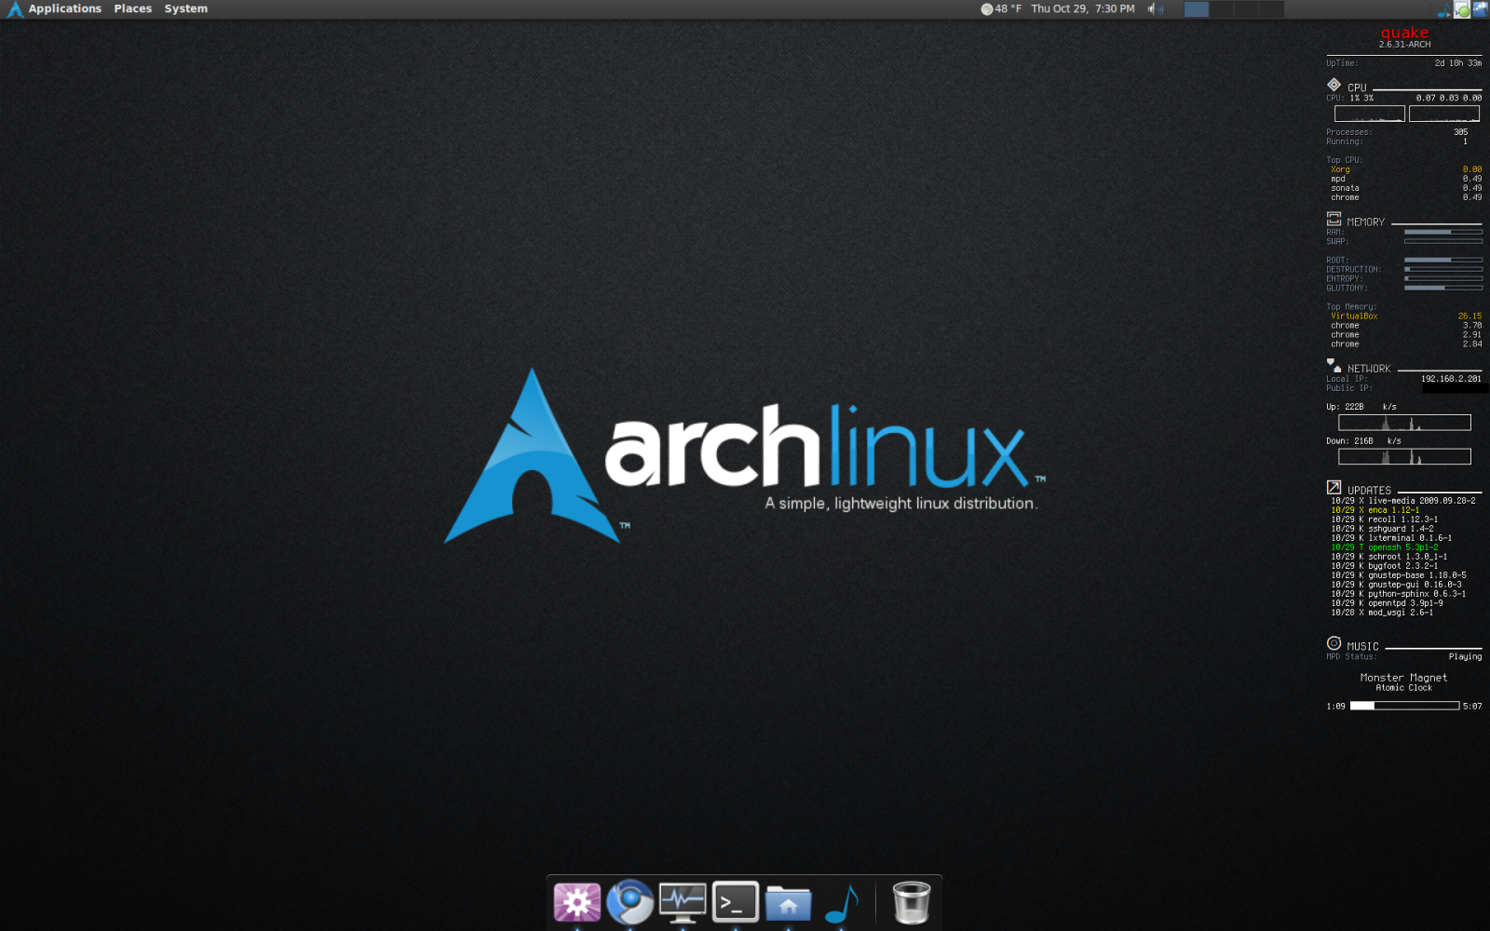1490x931 pixels.
Task: Click the network Up speed graph
Action: pos(1404,423)
